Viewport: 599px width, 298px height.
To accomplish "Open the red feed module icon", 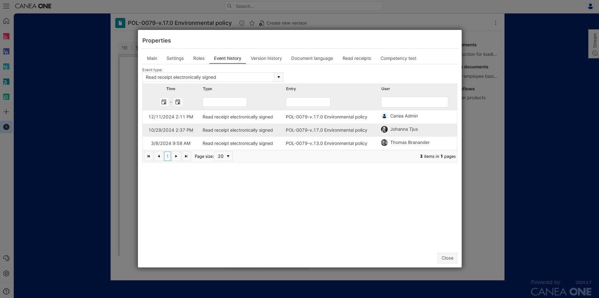I will click(6, 36).
